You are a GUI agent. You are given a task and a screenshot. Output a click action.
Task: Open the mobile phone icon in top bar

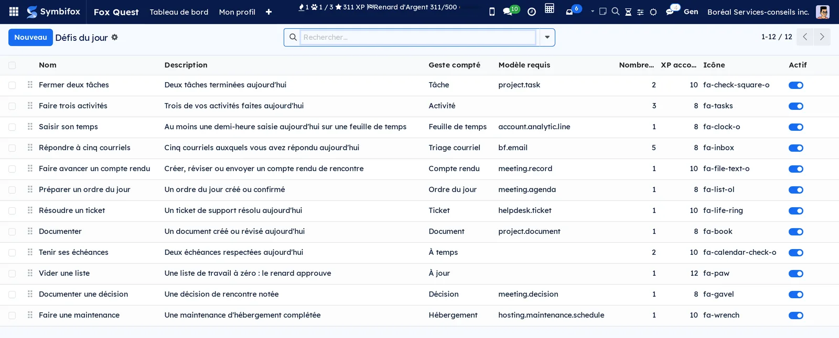pyautogui.click(x=492, y=12)
